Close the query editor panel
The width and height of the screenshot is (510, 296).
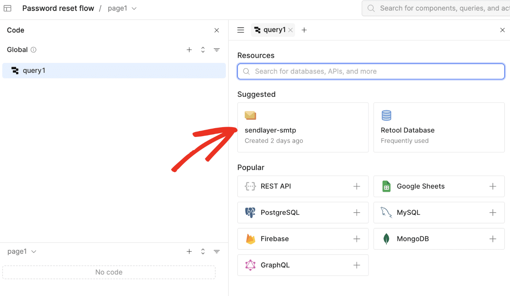pyautogui.click(x=502, y=30)
